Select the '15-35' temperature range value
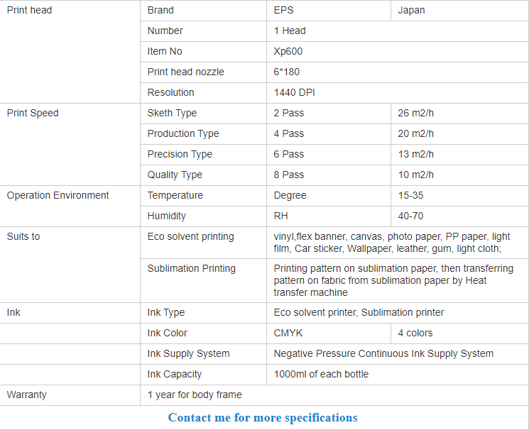529x430 pixels. coord(412,195)
